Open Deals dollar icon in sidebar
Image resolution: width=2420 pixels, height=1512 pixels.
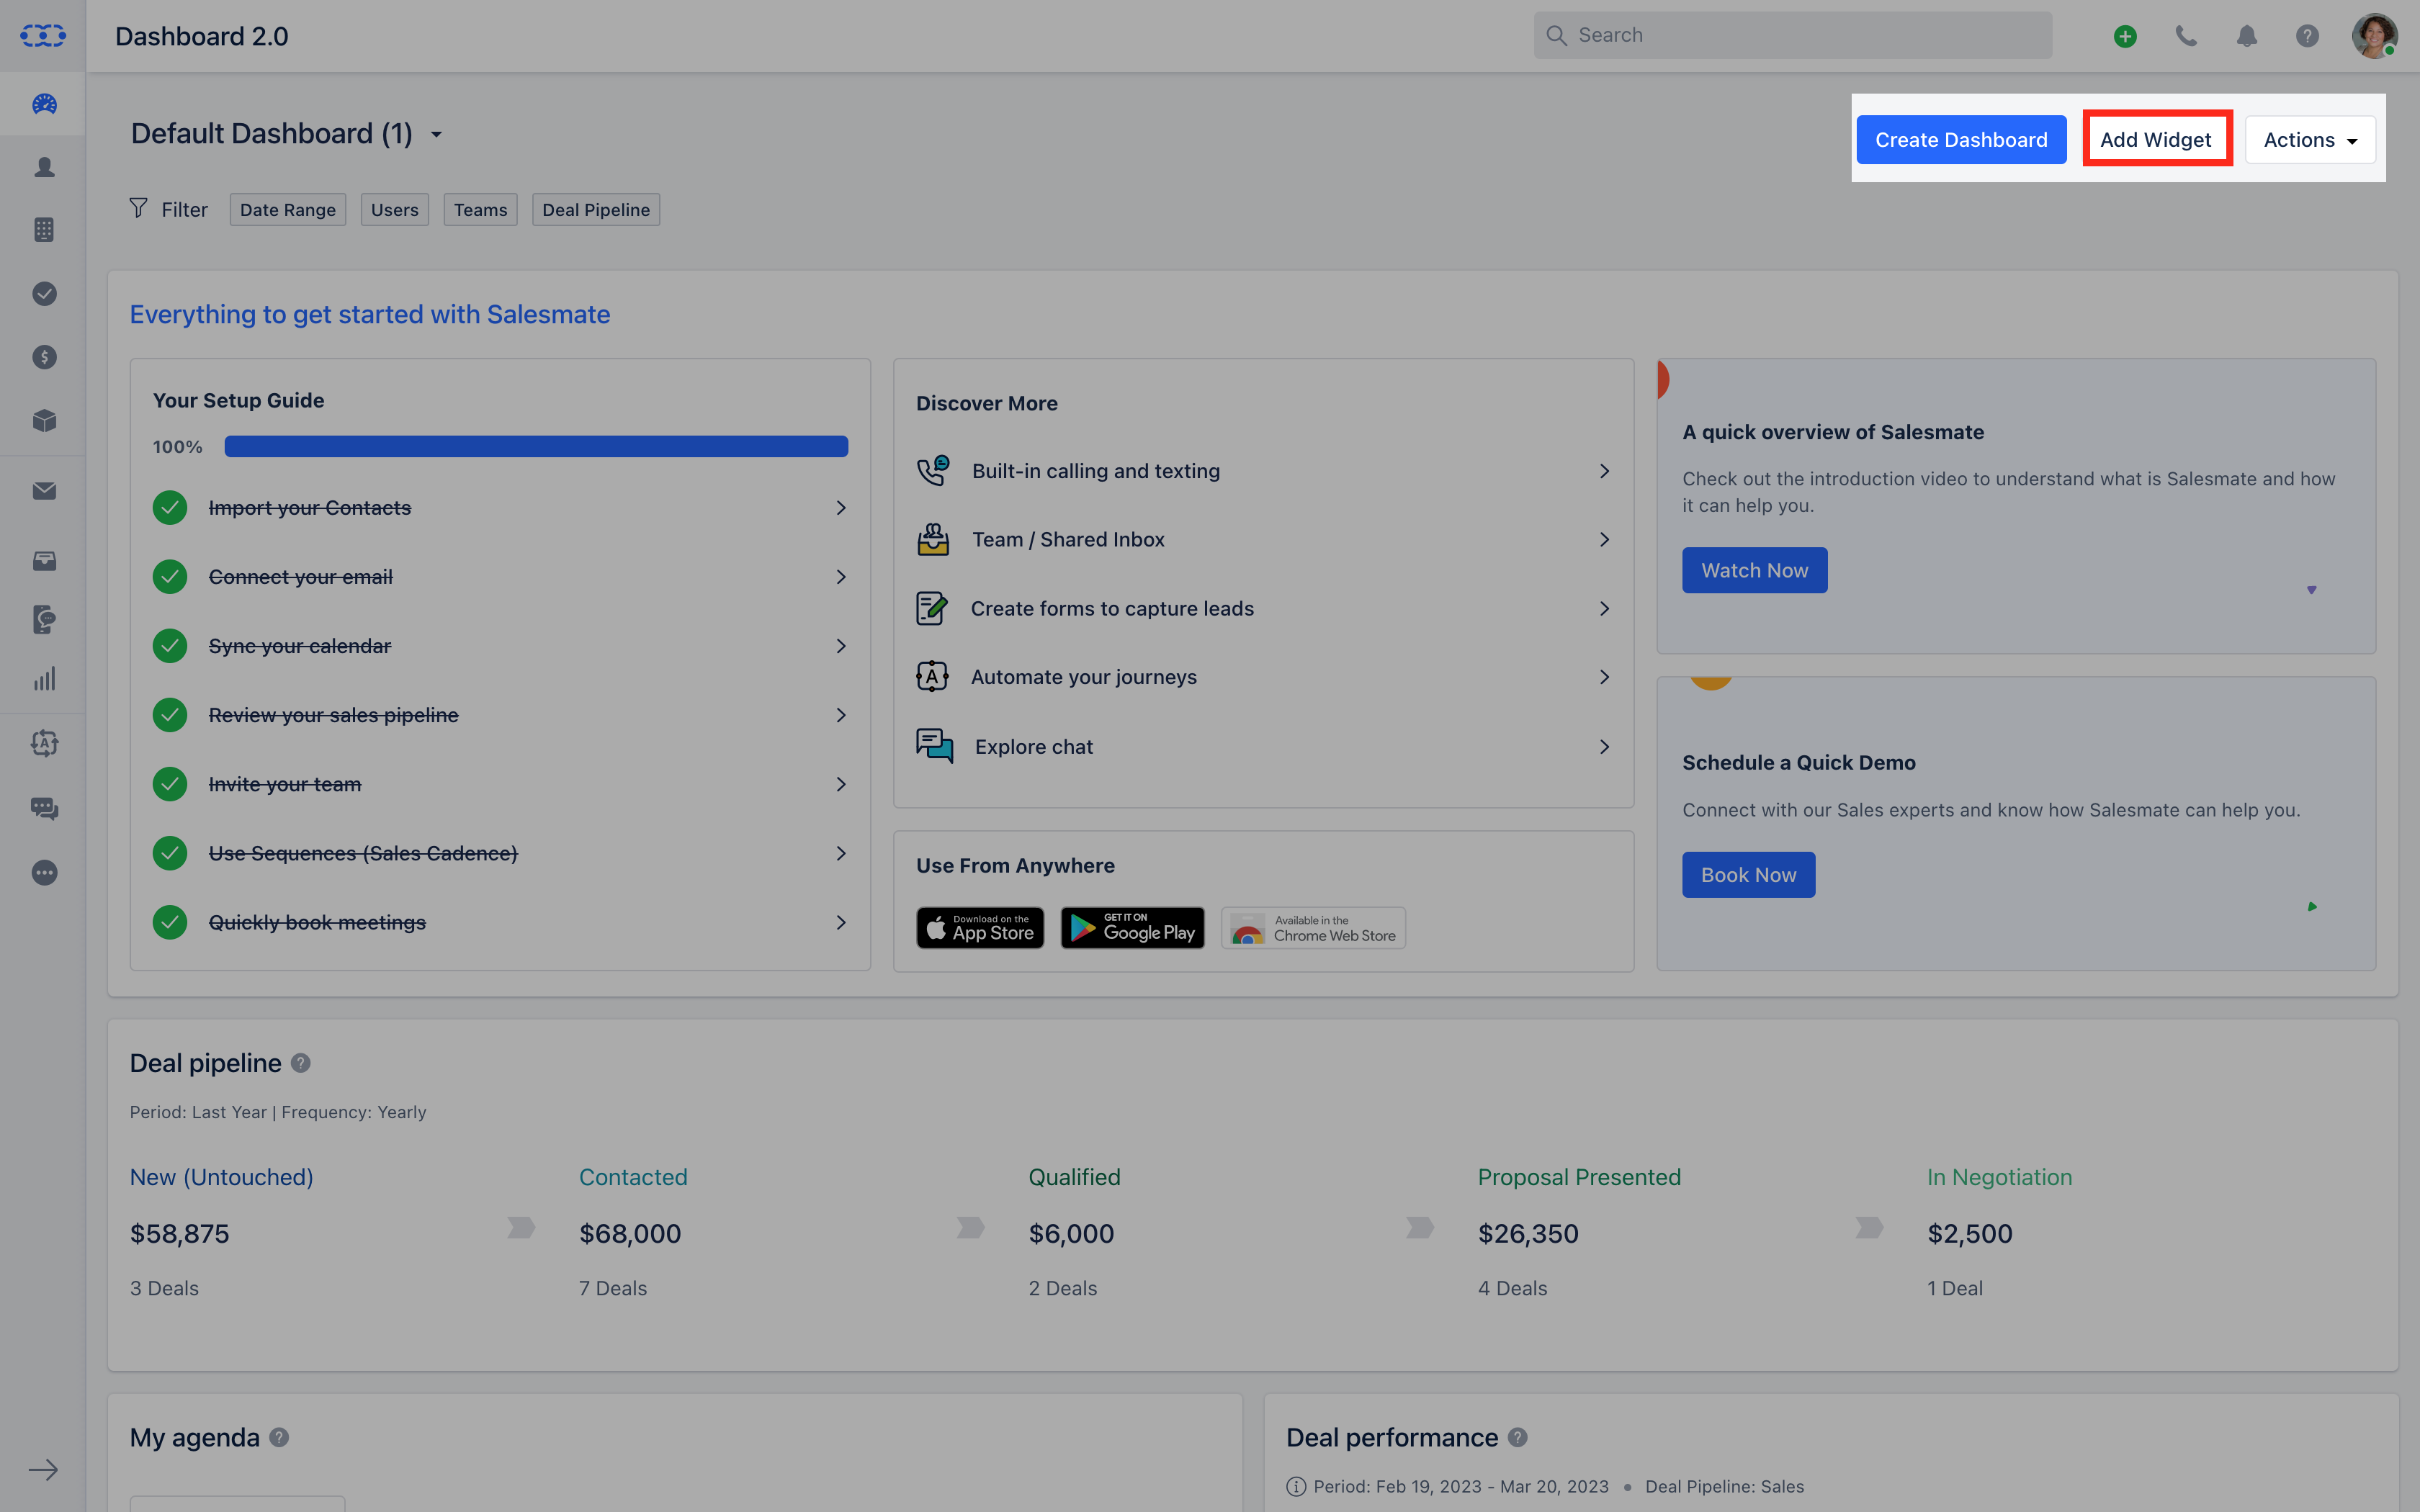coord(44,357)
